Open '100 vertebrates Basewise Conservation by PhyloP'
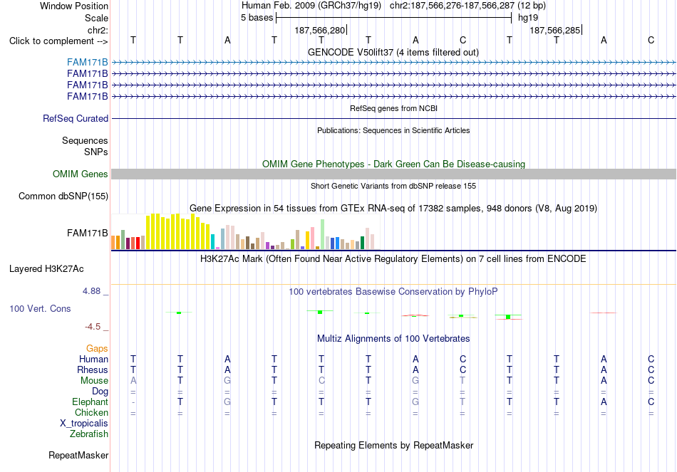This screenshot has width=677, height=472. tap(393, 292)
